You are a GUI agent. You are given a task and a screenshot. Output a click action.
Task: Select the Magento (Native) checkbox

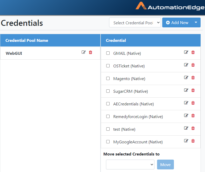pos(108,78)
